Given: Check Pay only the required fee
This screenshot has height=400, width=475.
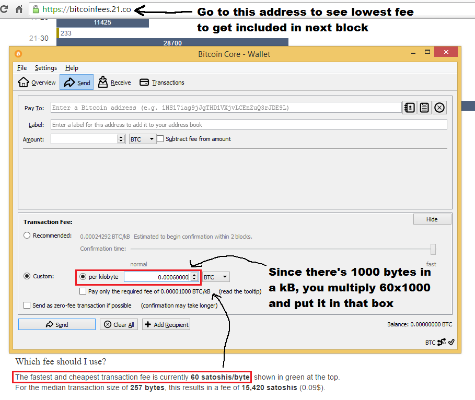Looking at the screenshot, I should point(83,291).
